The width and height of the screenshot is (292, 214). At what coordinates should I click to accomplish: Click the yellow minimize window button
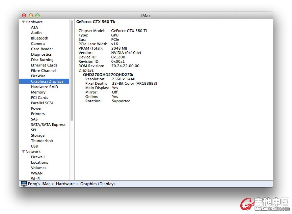[31, 16]
